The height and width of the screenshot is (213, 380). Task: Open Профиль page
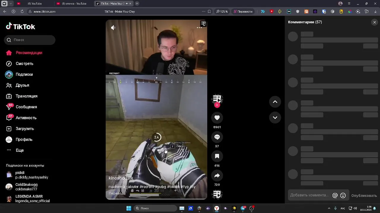click(19, 139)
